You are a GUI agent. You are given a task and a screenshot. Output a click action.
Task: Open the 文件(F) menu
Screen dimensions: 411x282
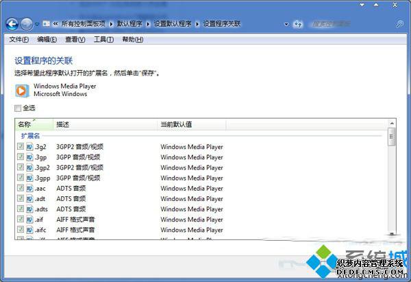(19, 40)
